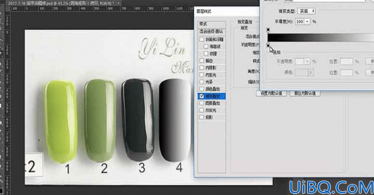Enable the 光泽 (Satin) checkbox

(x=202, y=82)
